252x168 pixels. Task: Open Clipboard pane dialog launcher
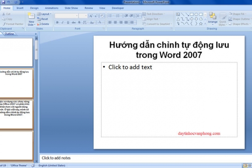click(x=23, y=29)
